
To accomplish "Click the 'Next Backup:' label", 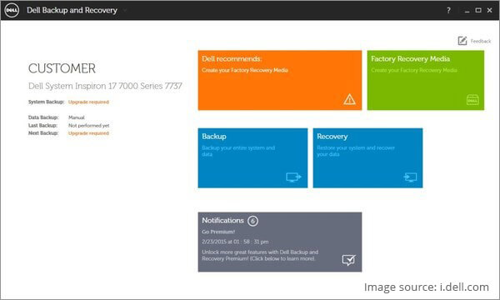I will [x=43, y=133].
